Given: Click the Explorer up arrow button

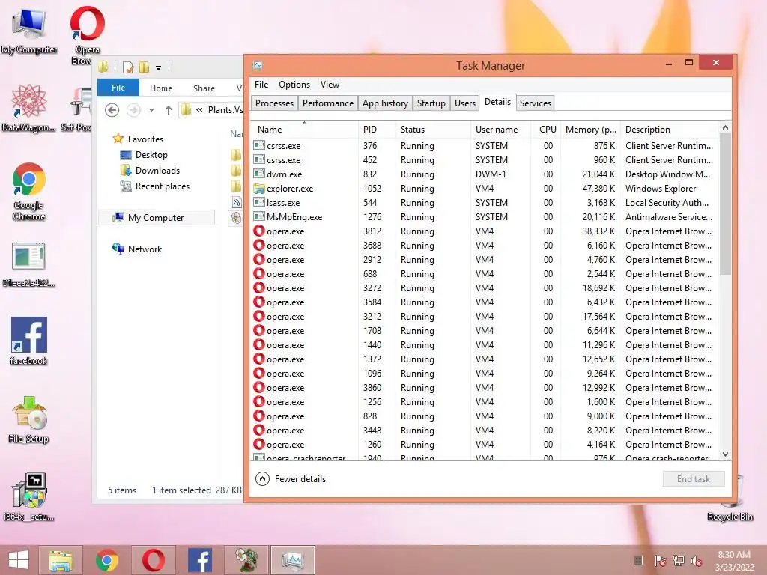Looking at the screenshot, I should coord(169,110).
